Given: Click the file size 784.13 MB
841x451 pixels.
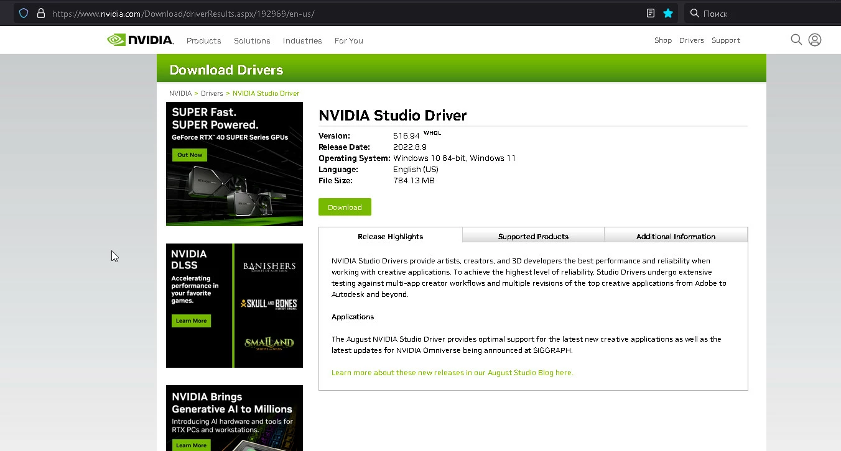Looking at the screenshot, I should (x=414, y=180).
